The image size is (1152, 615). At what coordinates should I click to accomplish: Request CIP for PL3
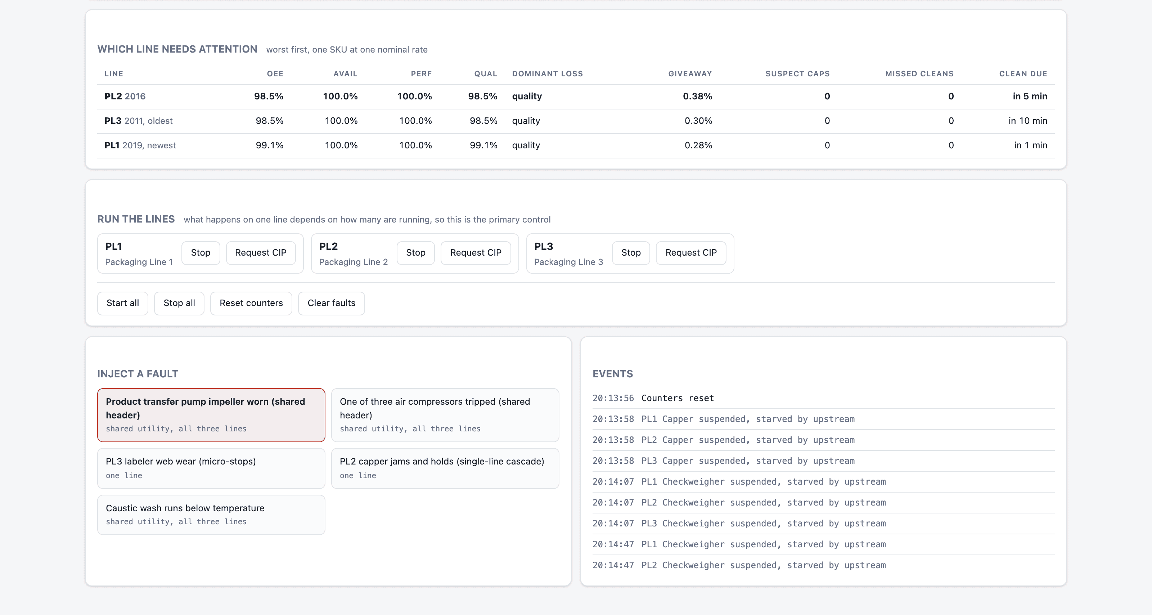click(x=691, y=253)
